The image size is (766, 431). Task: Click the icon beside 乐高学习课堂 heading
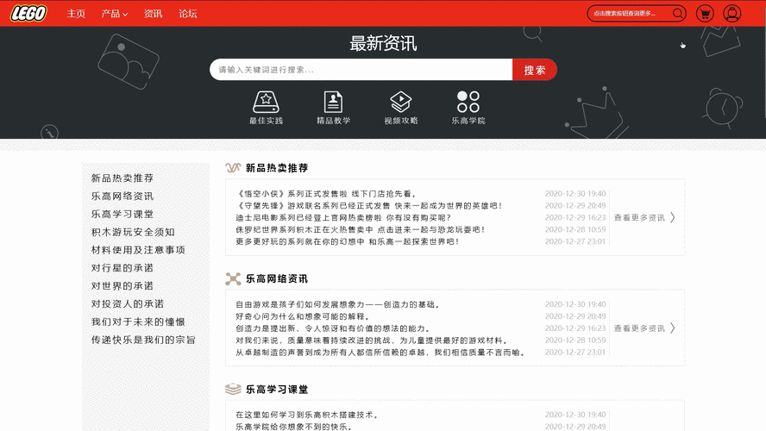click(233, 389)
